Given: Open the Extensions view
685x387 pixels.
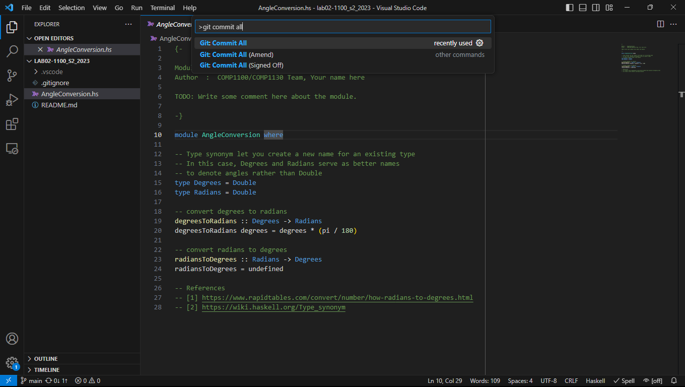Looking at the screenshot, I should (x=12, y=124).
